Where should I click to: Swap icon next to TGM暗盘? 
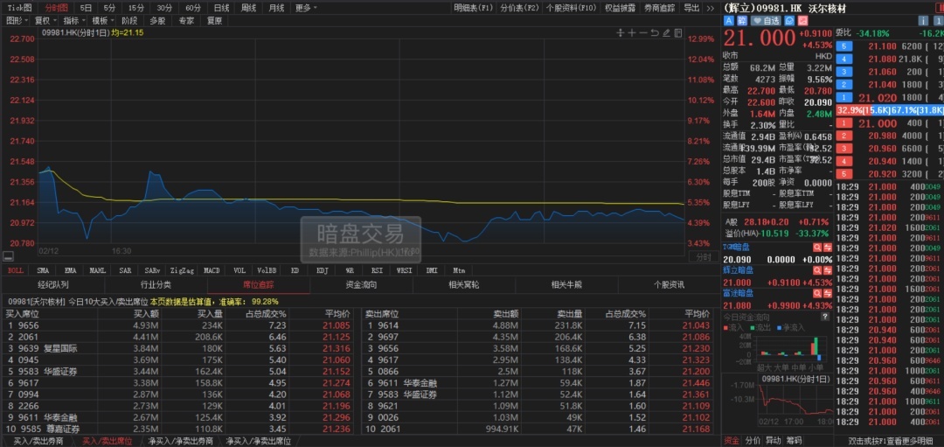pyautogui.click(x=827, y=247)
